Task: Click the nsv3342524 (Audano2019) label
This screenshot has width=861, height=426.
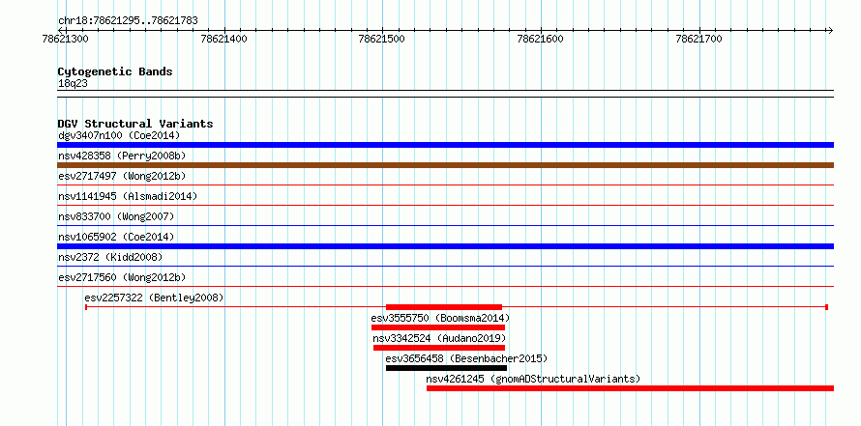Action: pyautogui.click(x=439, y=338)
